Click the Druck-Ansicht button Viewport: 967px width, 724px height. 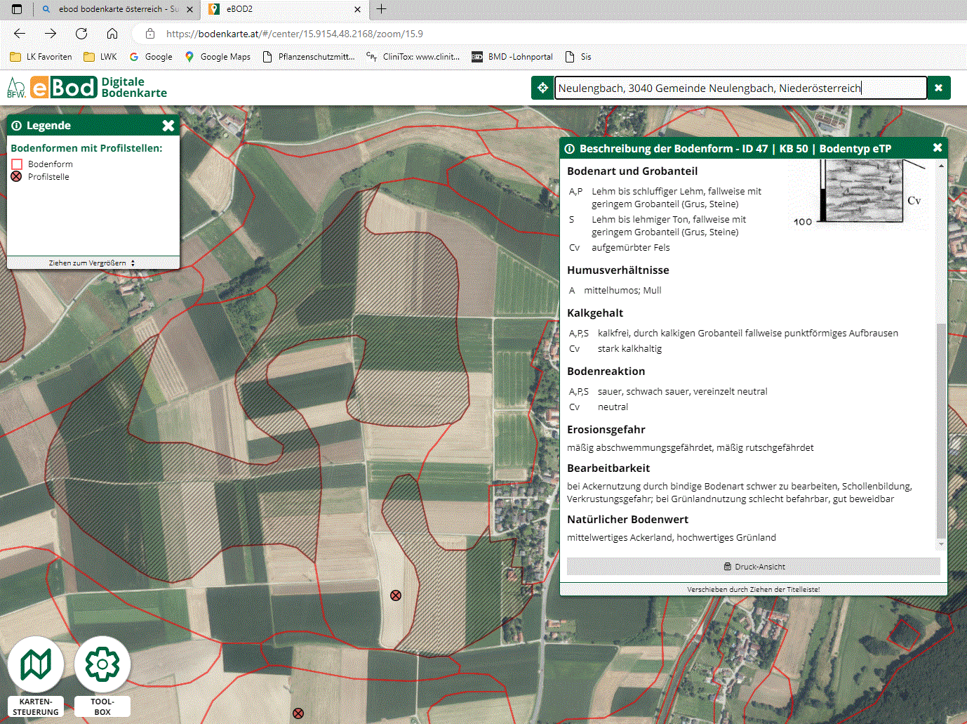(753, 567)
